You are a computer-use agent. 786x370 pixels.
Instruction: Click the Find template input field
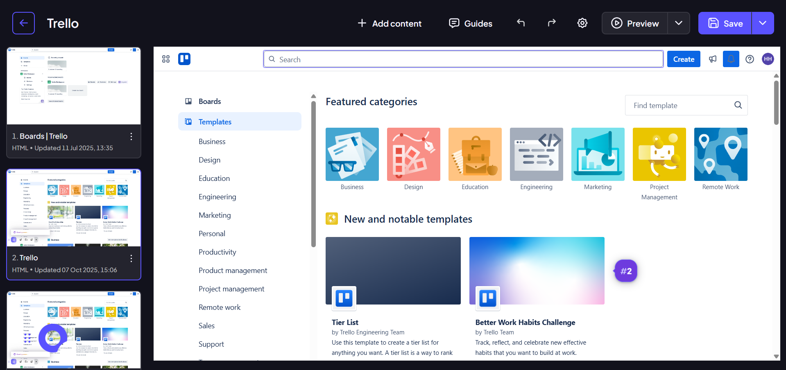pos(686,105)
